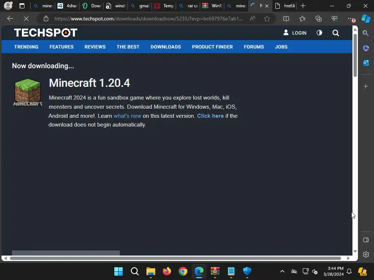Toggle TechSpot dark/light theme
This screenshot has height=280, width=374.
(x=319, y=33)
